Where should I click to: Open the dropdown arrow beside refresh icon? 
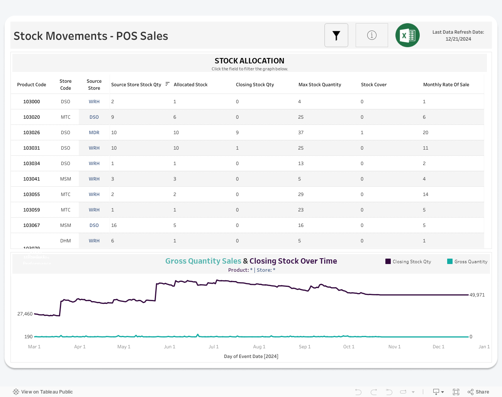(x=413, y=392)
